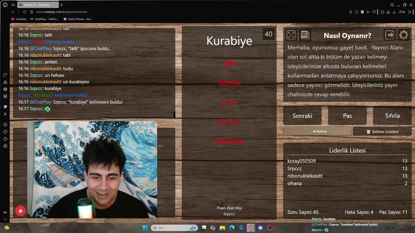Screen dimensions: 415x233
Task: Take a snapshot with the toolbar capture icon
Action: click(356, 12)
